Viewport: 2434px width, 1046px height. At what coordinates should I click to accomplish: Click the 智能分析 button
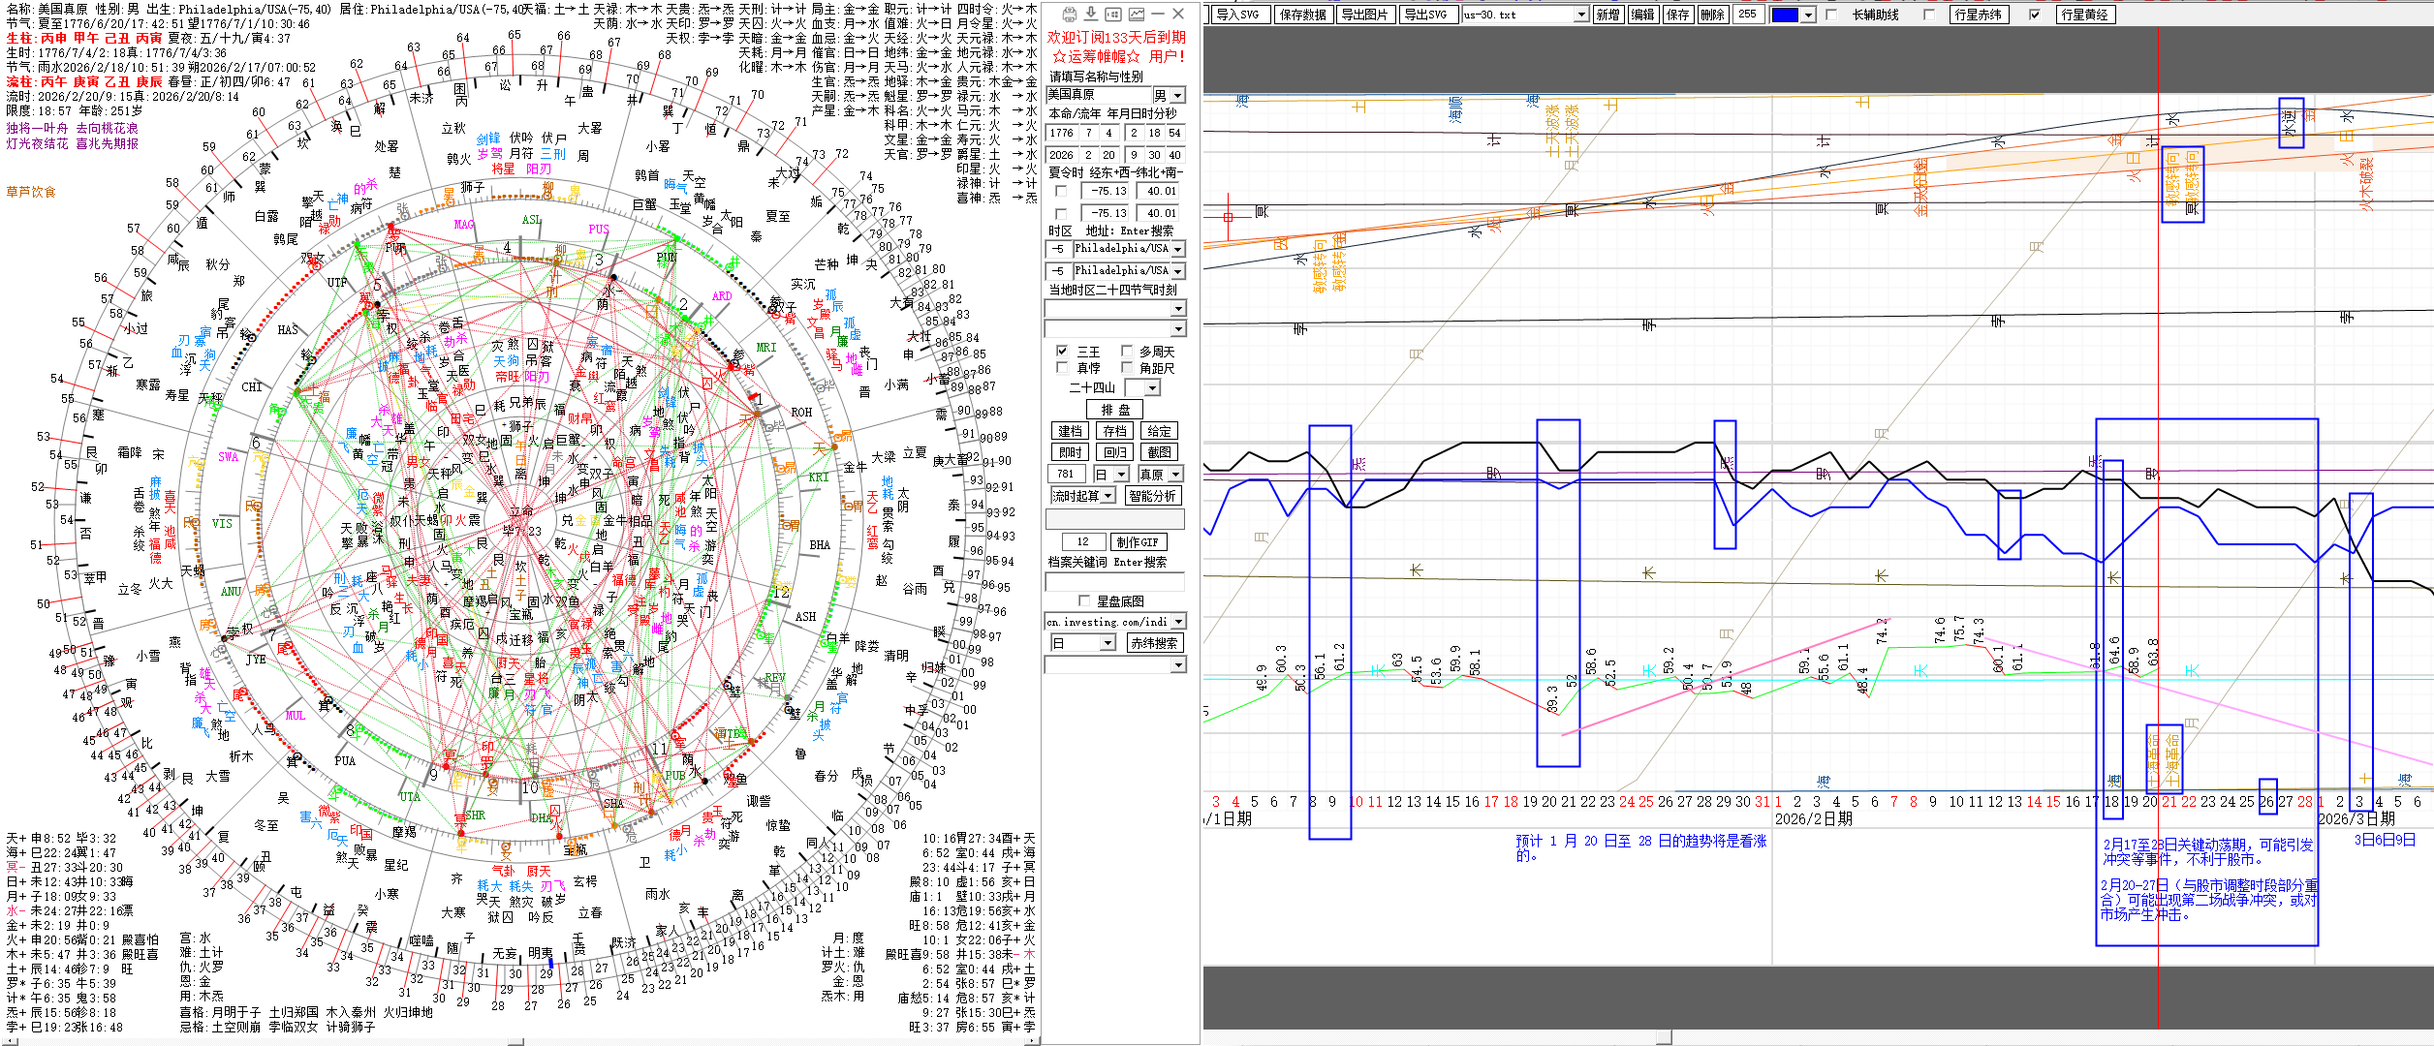(x=1153, y=495)
